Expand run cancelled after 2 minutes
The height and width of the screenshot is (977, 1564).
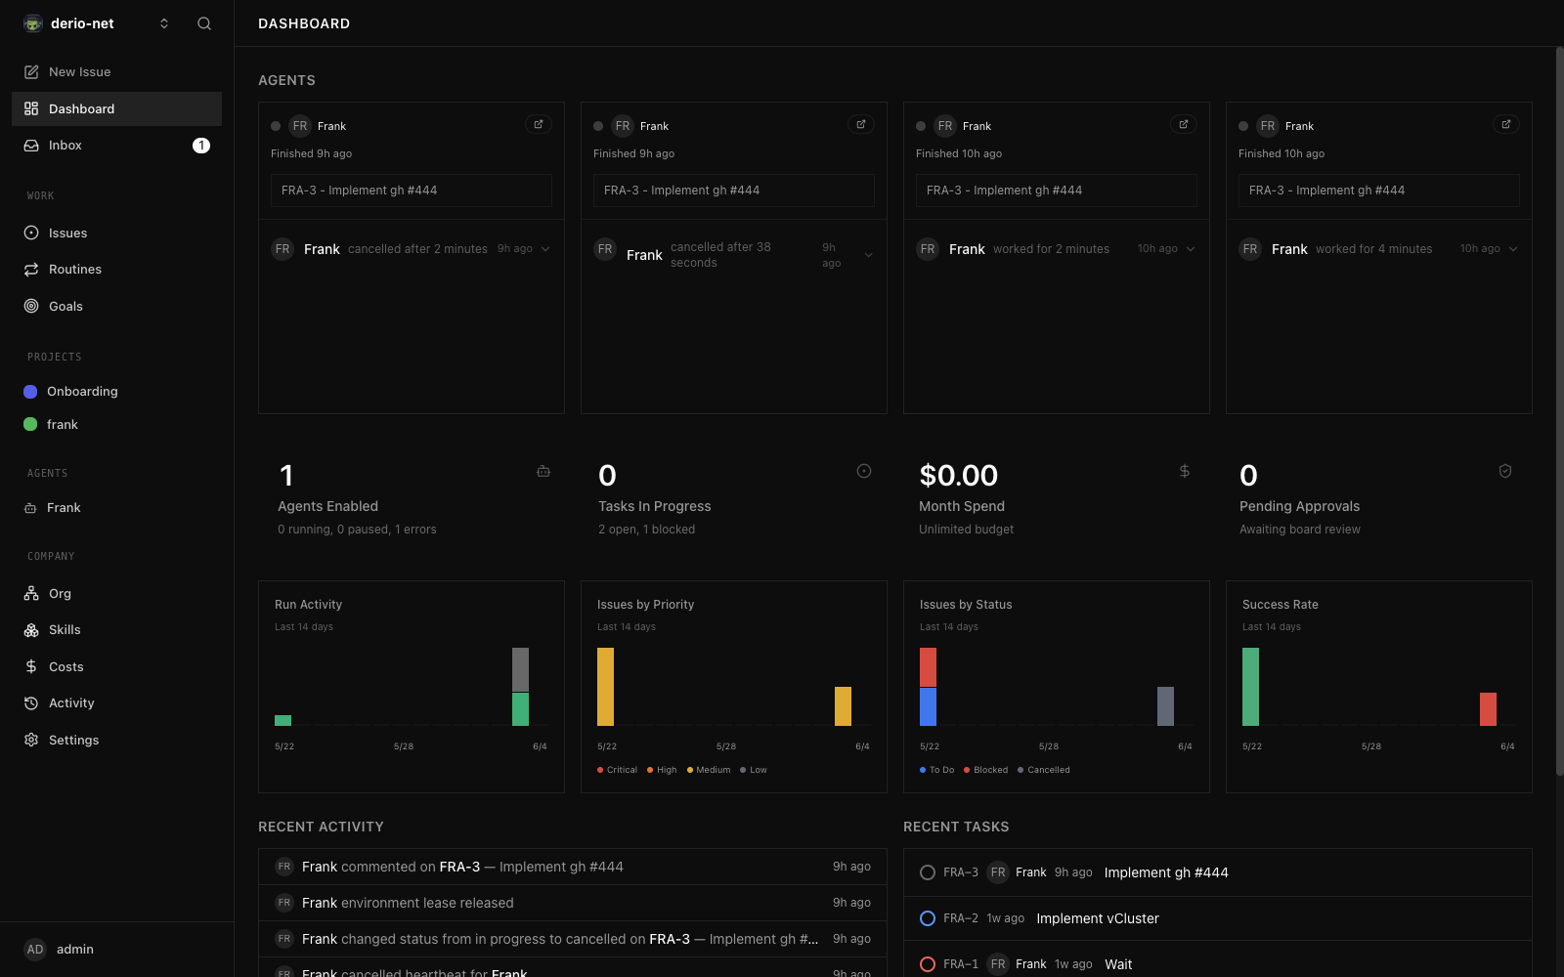coord(545,249)
